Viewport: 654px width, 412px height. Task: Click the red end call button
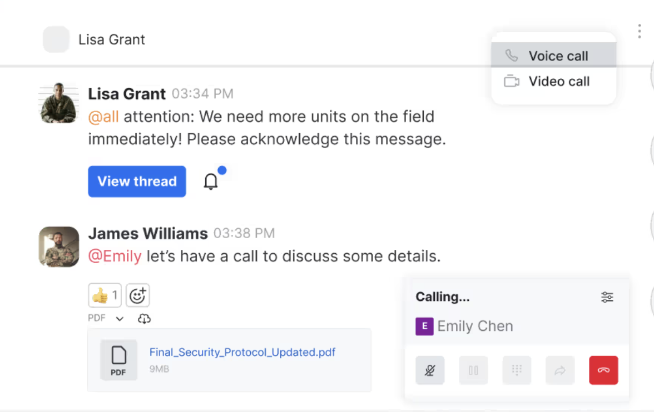[603, 370]
